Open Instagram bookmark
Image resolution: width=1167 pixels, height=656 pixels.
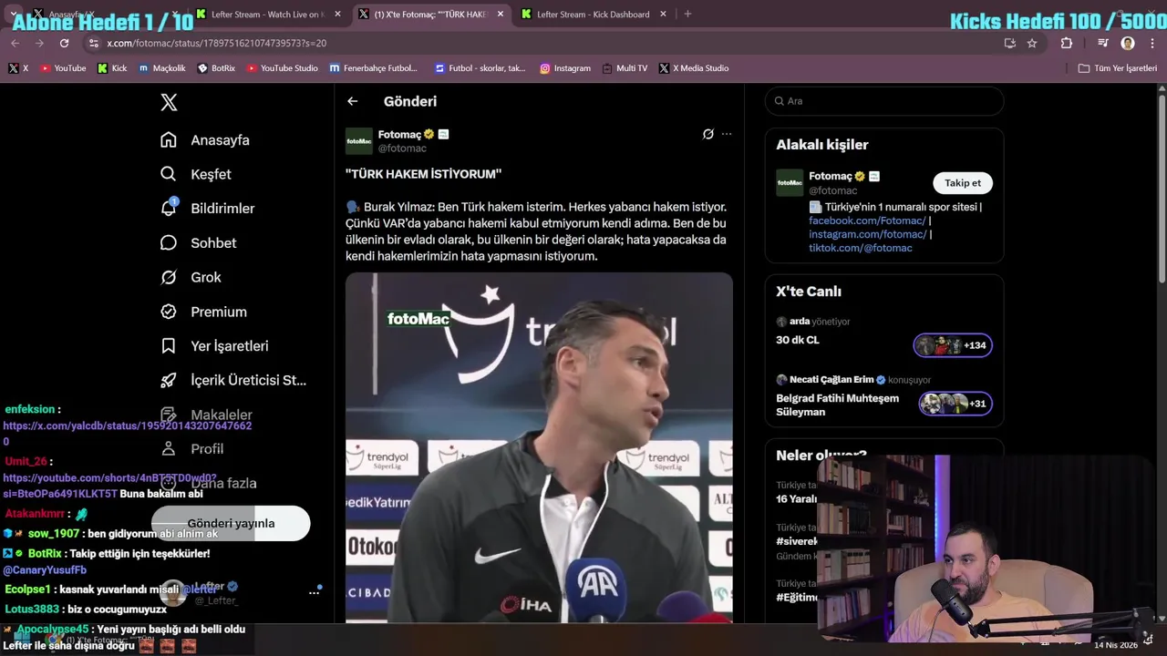pyautogui.click(x=565, y=68)
